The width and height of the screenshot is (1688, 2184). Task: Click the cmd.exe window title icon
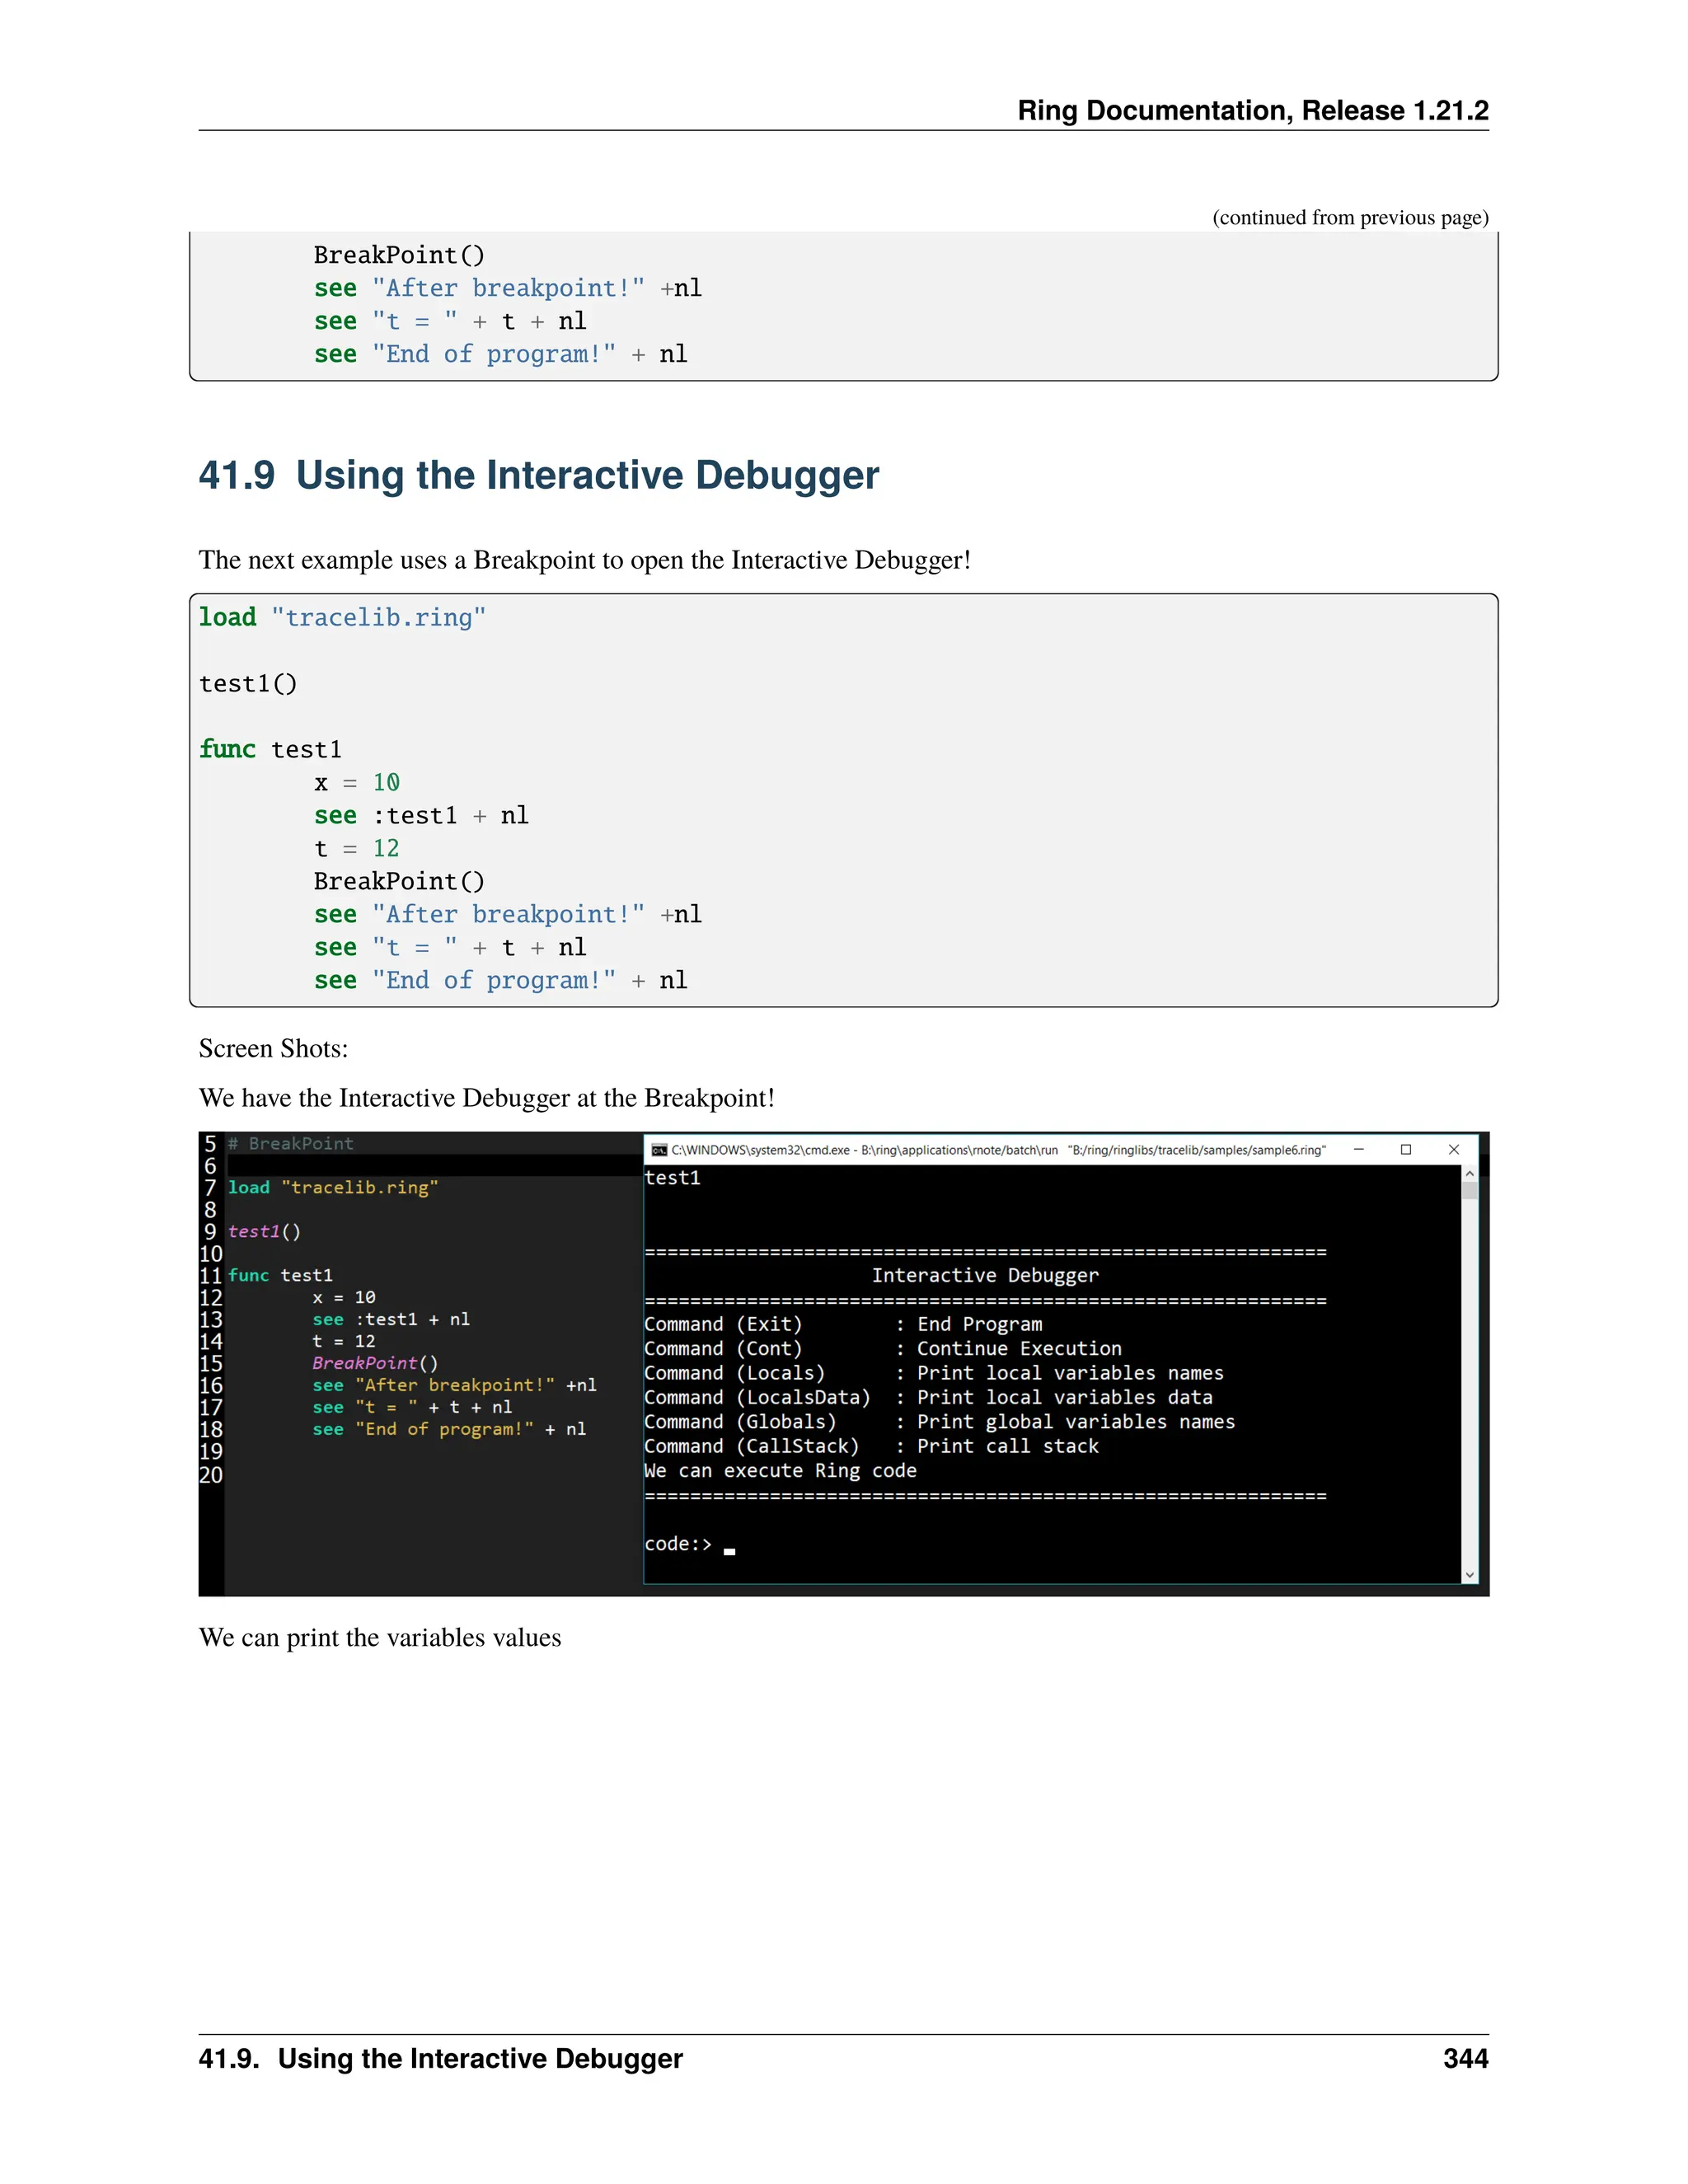click(659, 1150)
